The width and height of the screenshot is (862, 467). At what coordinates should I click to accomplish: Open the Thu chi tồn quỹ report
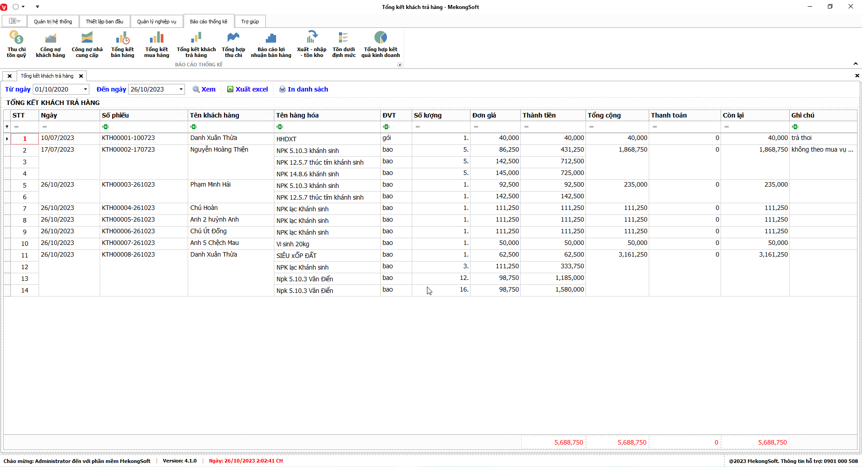pyautogui.click(x=16, y=44)
